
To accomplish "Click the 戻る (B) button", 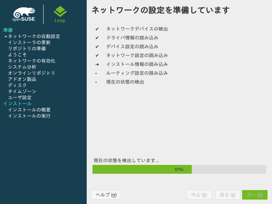I will 227,195.
